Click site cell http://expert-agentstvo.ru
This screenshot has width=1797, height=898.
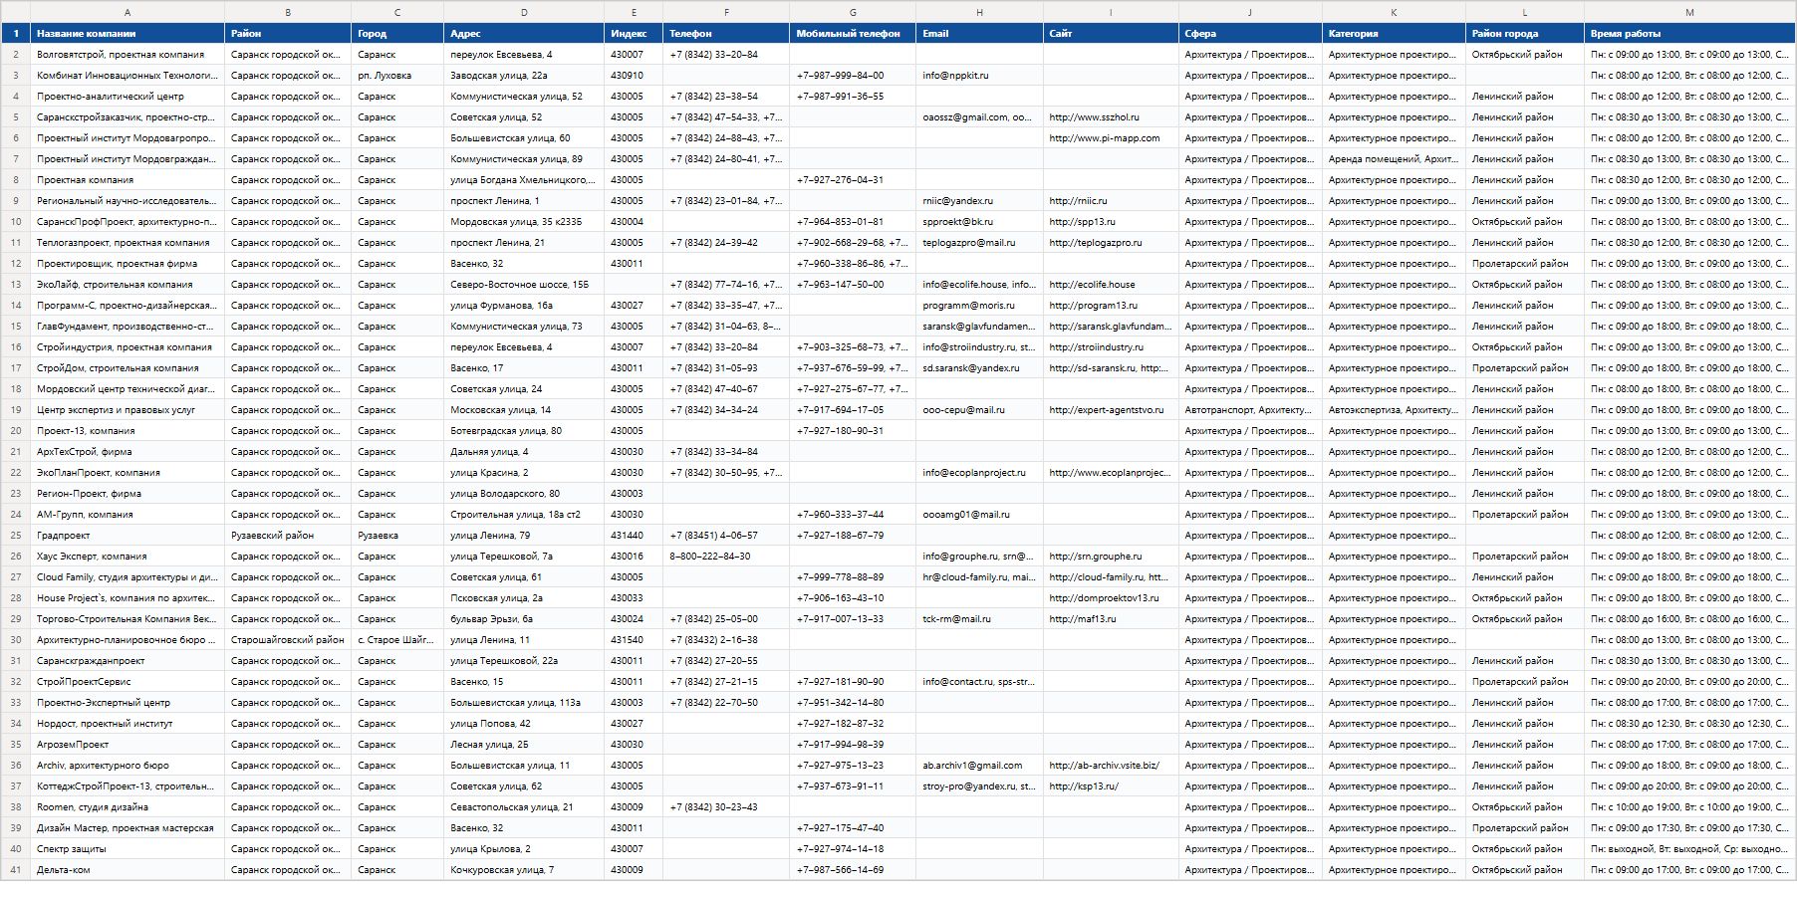(x=1111, y=410)
